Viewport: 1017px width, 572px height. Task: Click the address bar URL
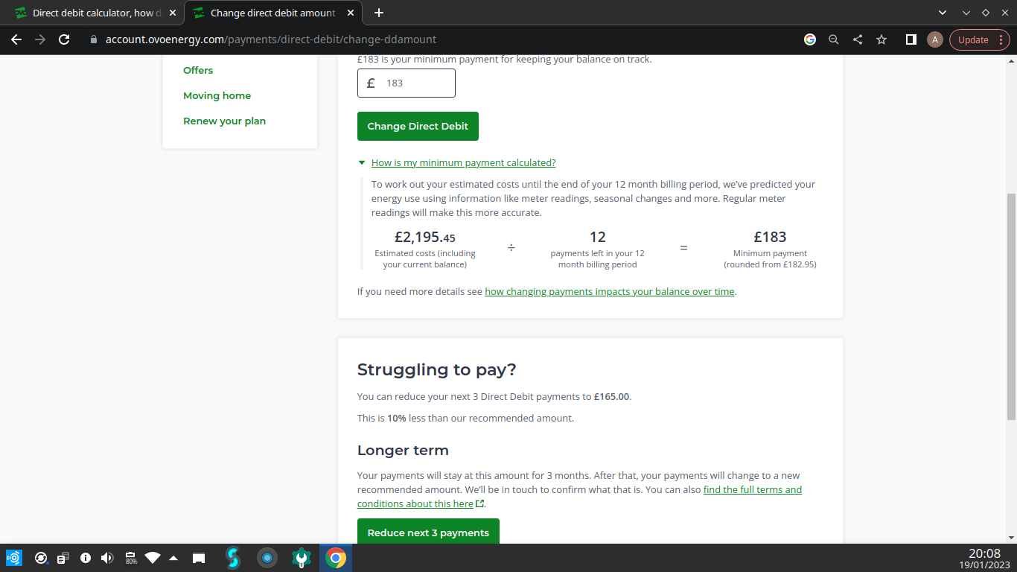coord(270,39)
